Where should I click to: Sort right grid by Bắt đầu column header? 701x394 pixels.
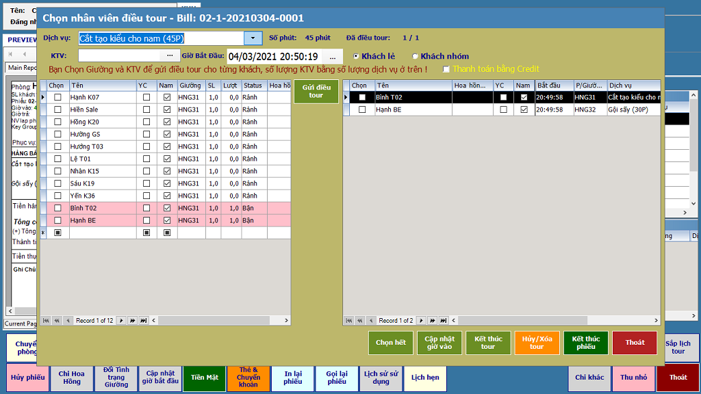pos(552,86)
